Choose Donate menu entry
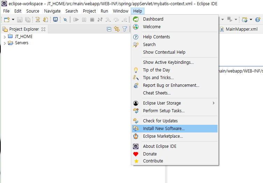 175,154
